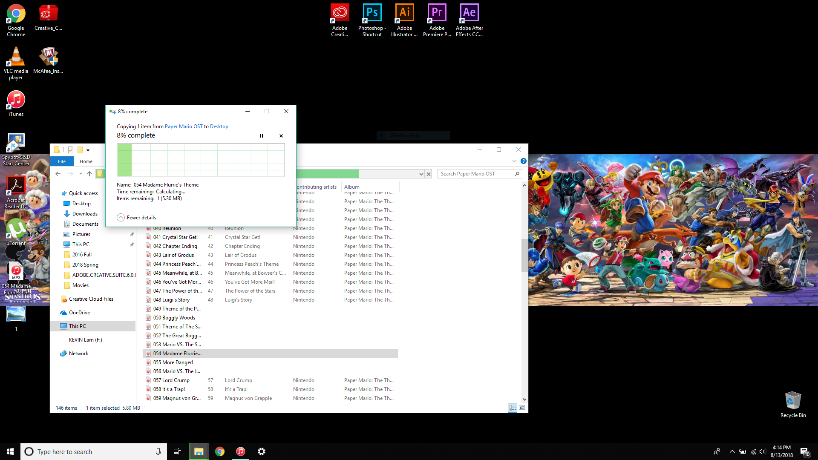Go back using the Back arrow

pos(58,174)
